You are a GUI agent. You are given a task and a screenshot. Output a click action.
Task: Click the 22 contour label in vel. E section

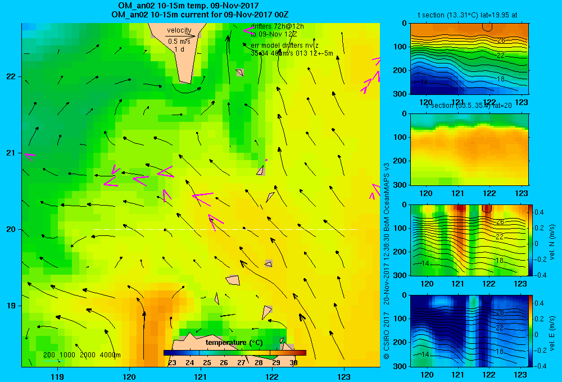click(500, 328)
